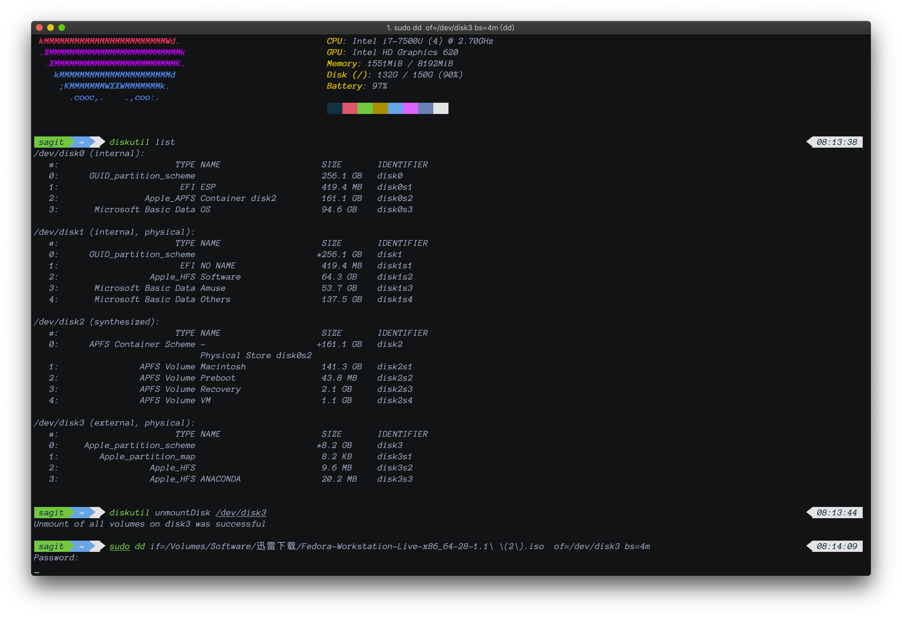Click the ANACONDA partition name

click(220, 479)
